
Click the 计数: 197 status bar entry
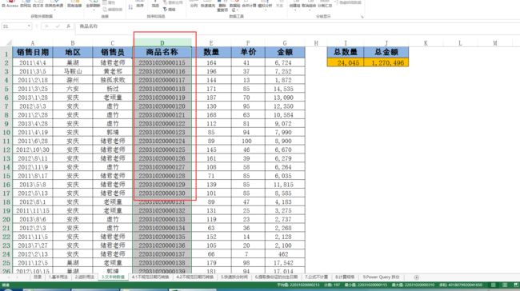[x=332, y=285]
